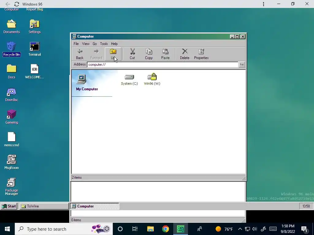
Task: Maximize the Computer window
Action: (x=237, y=37)
